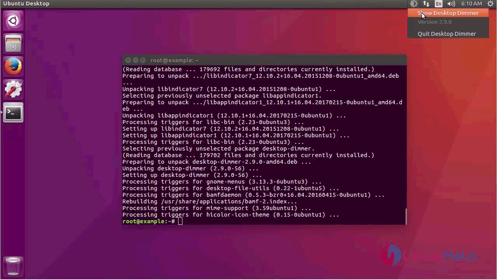497x280 pixels.
Task: Open the 6:10 AM clock menu
Action: (x=471, y=3)
